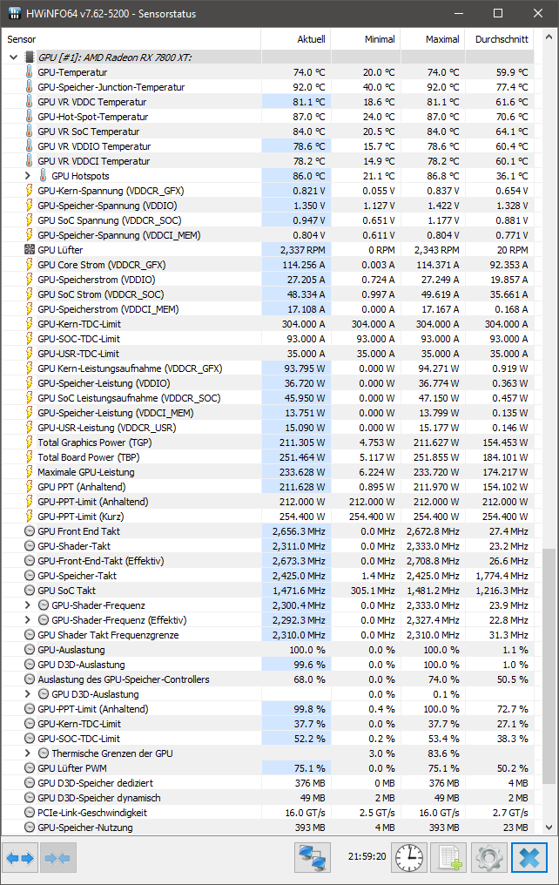This screenshot has height=885, width=559.
Task: Click the thermometer icon of GPU-Hot-Spot-Temperatur
Action: (x=30, y=117)
